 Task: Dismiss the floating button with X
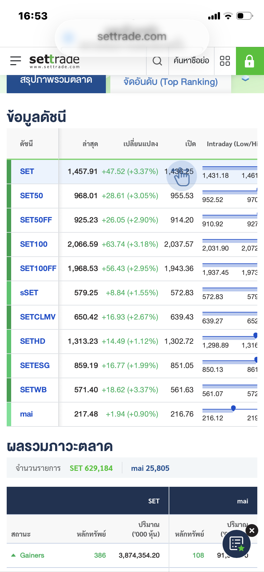point(252,531)
